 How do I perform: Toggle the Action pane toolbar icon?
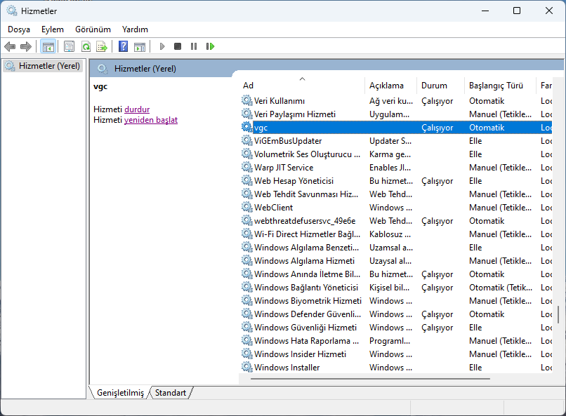[140, 46]
